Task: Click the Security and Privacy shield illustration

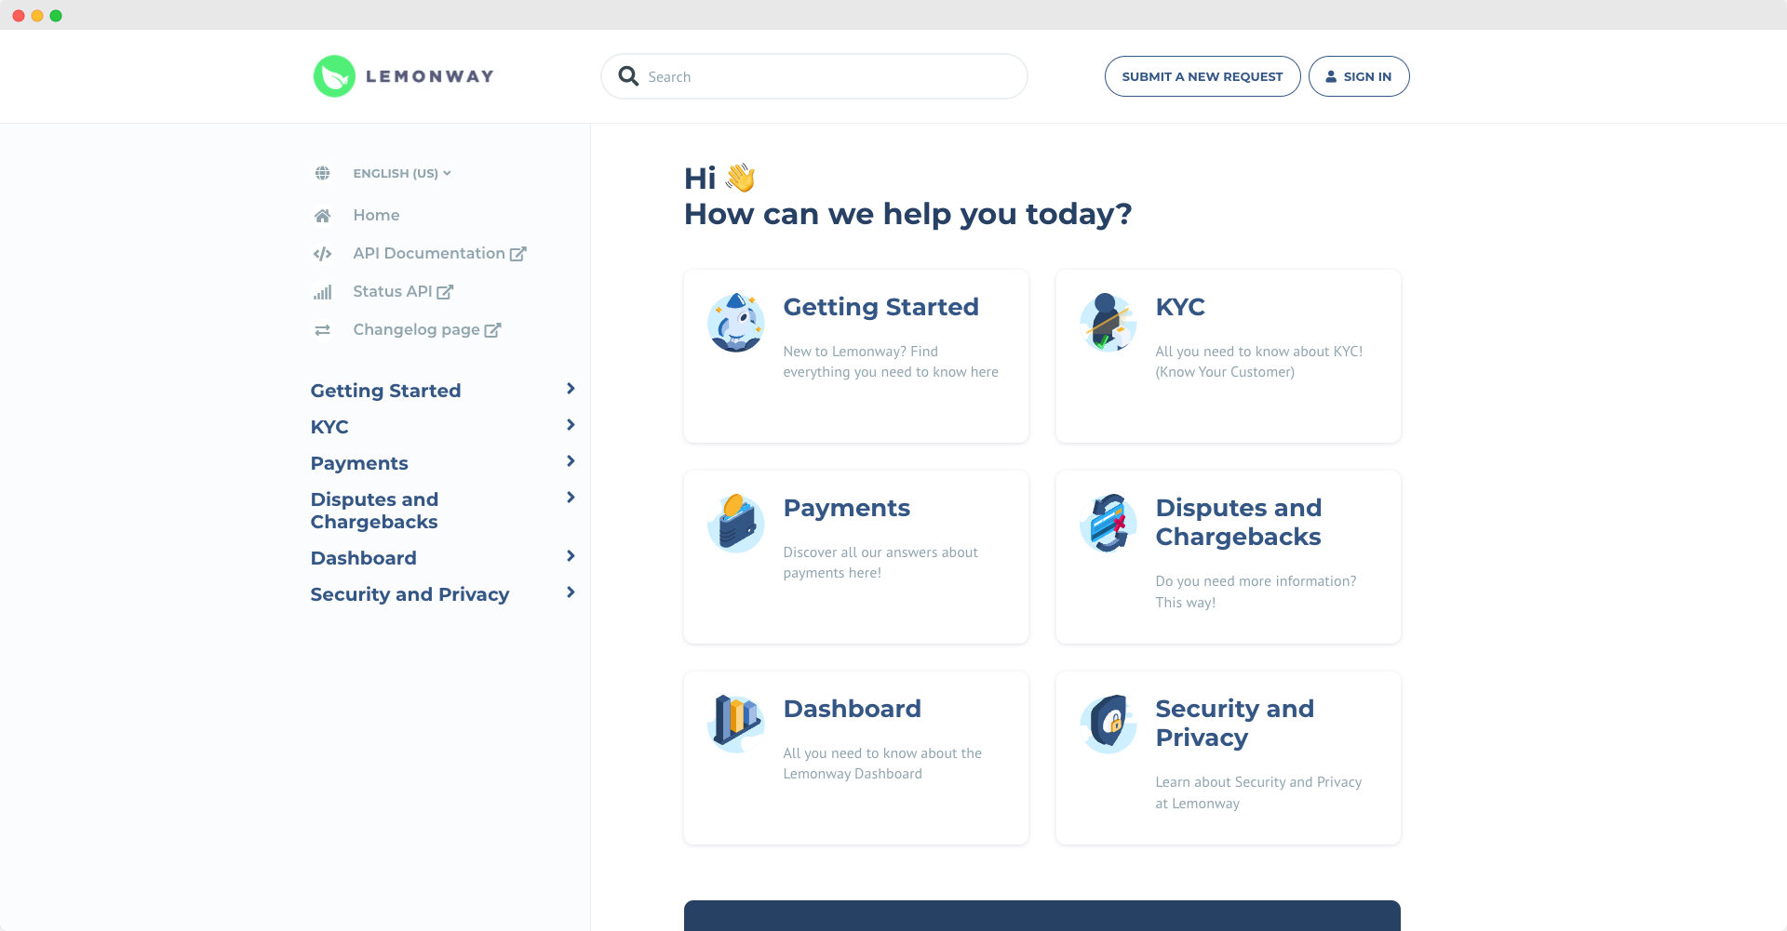Action: coord(1108,724)
